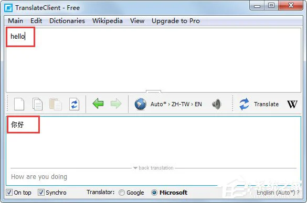The width and height of the screenshot is (307, 203).
Task: Play audio with the speaker icon
Action: [217, 104]
